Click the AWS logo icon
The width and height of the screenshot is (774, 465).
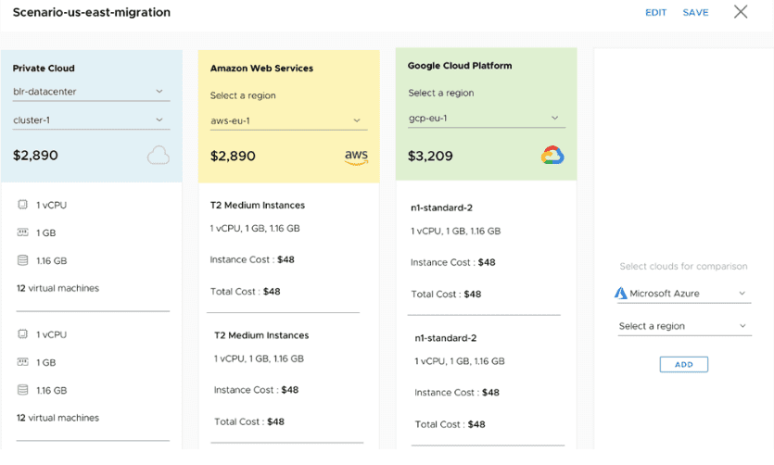tap(356, 157)
